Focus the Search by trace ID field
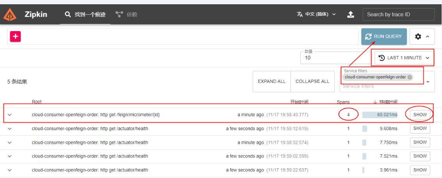Screen dimensions: 442x178 click(x=399, y=15)
